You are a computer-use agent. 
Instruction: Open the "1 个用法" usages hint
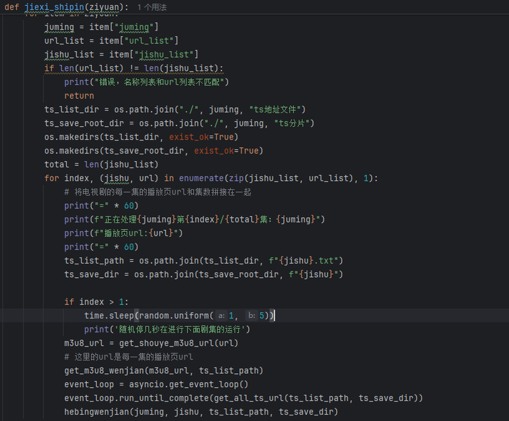point(152,7)
